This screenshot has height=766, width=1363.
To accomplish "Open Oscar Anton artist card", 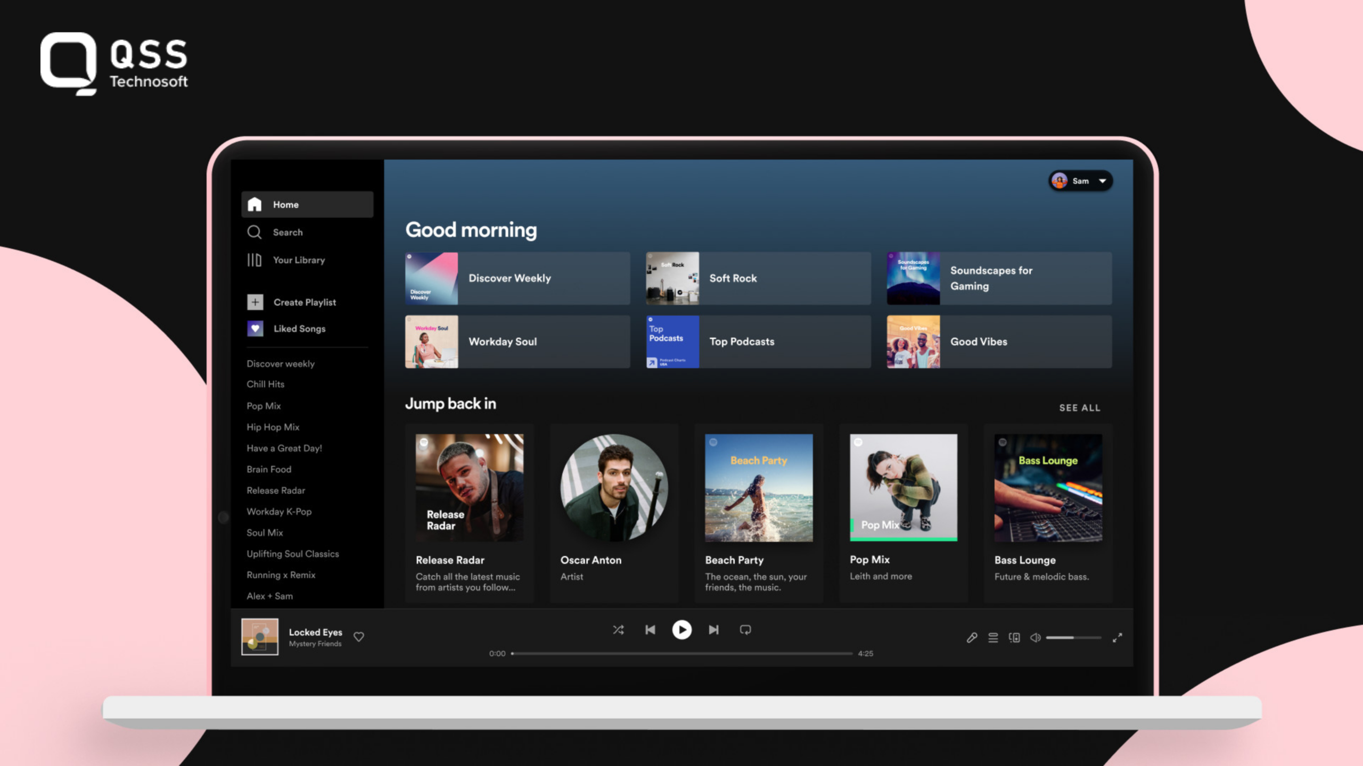I will [614, 513].
